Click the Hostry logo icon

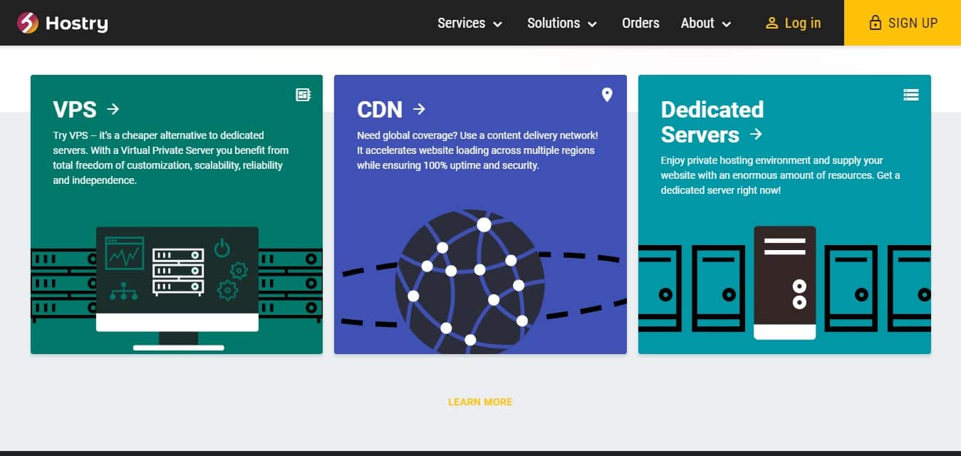pyautogui.click(x=28, y=23)
